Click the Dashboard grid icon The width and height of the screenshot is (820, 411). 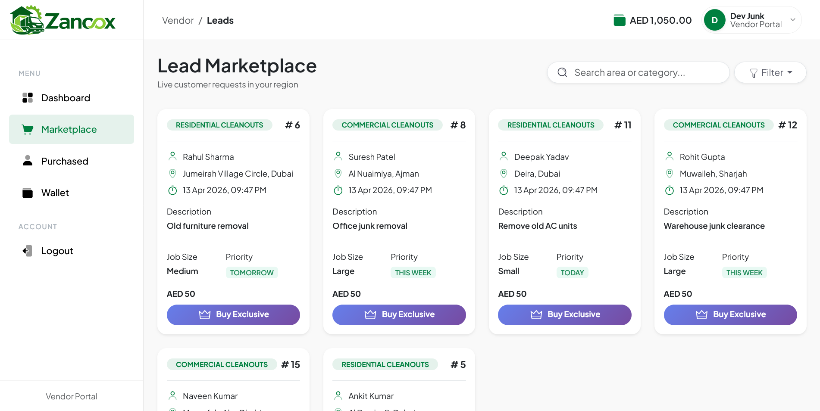(28, 98)
